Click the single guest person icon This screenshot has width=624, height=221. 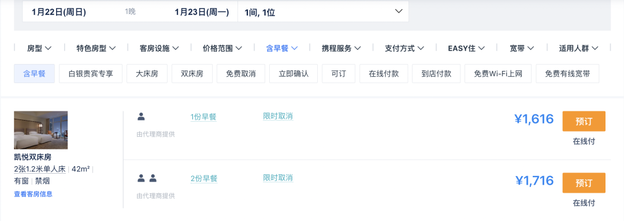tap(141, 117)
